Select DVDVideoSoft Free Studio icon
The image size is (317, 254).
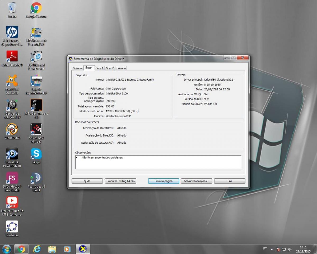click(x=12, y=182)
